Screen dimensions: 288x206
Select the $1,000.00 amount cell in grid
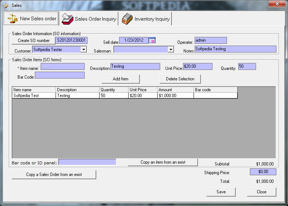coord(175,96)
